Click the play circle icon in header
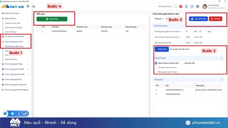Image resolution: width=228 pixels, height=128 pixels. 192,7
